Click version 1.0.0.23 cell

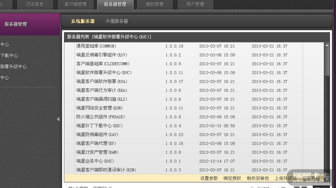174,135
